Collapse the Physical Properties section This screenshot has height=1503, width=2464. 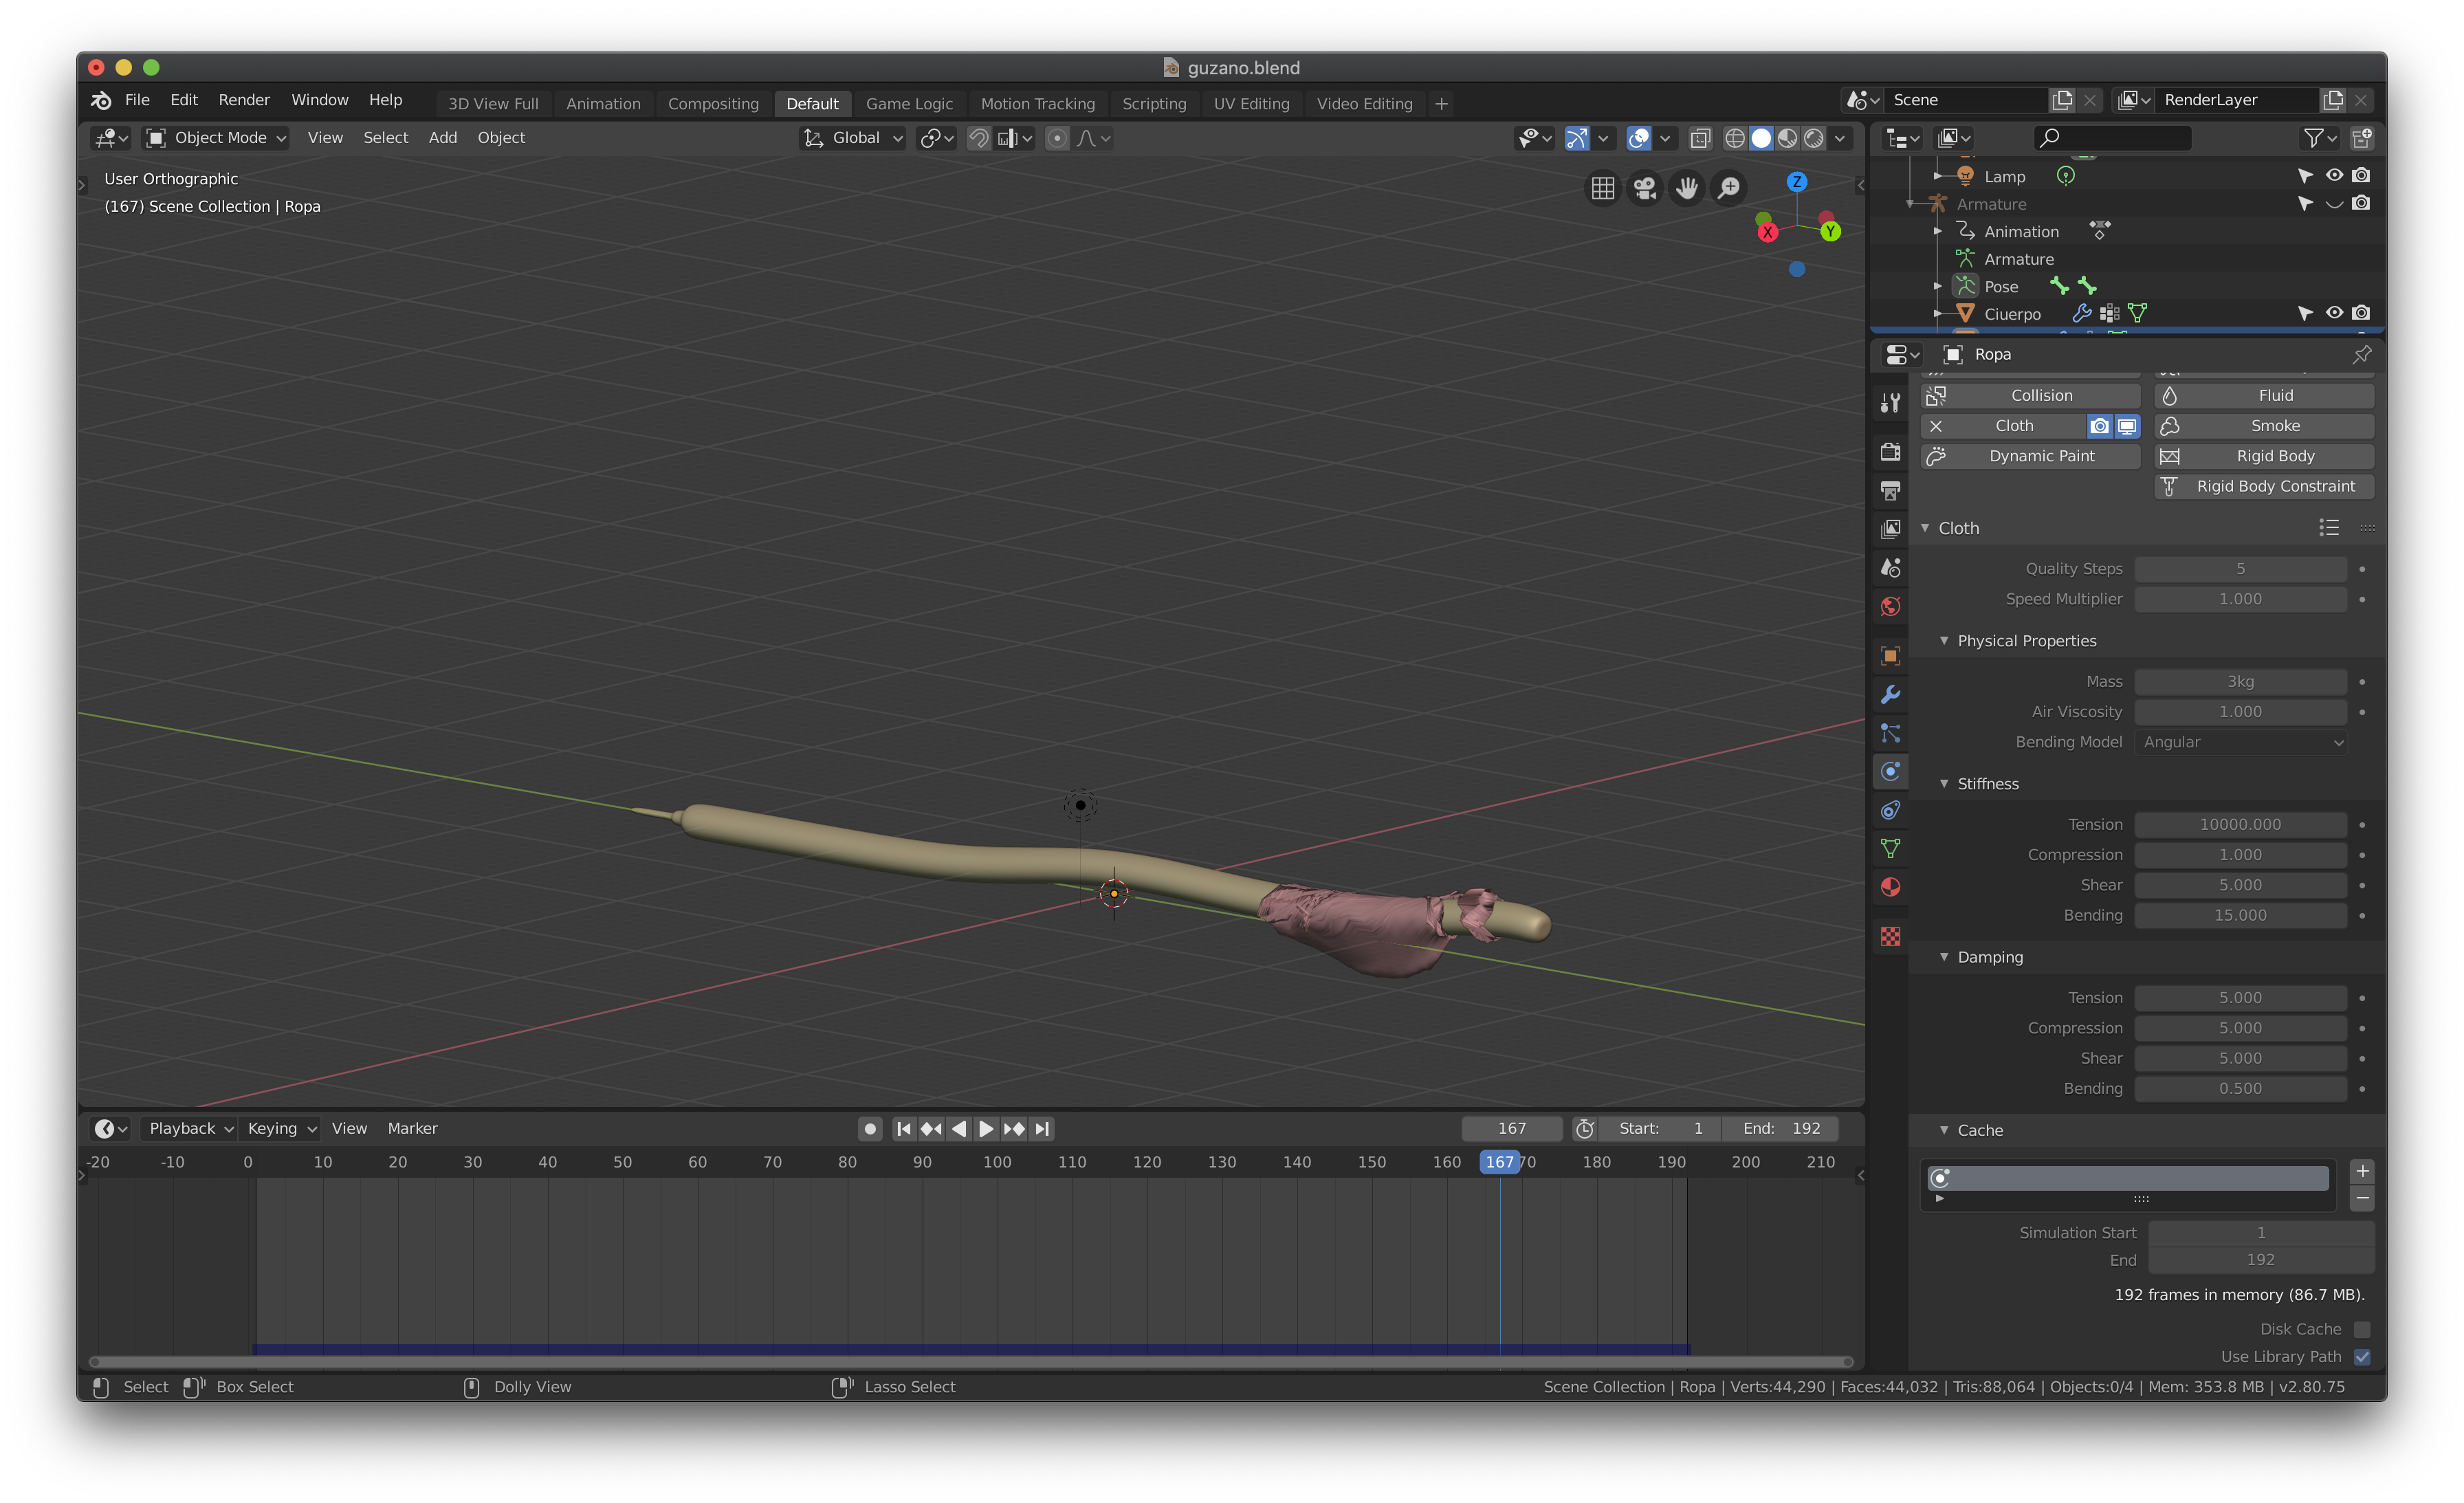click(1944, 641)
